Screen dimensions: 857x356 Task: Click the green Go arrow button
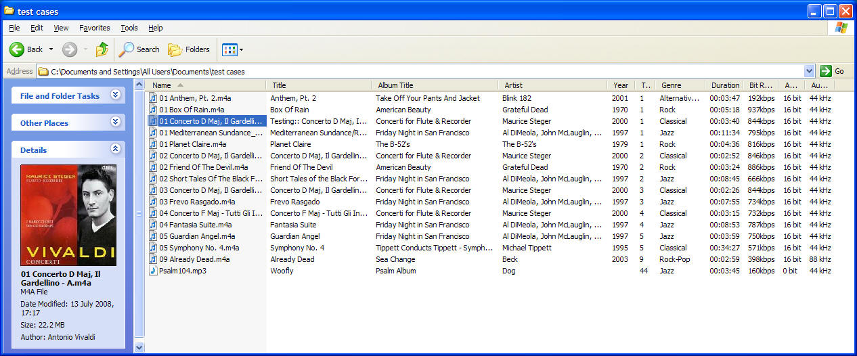825,71
